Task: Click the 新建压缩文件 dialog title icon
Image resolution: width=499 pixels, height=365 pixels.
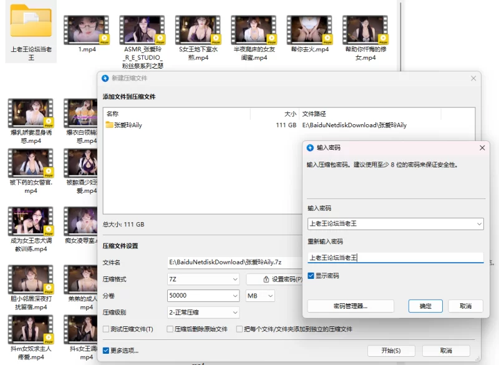Action: coord(105,78)
